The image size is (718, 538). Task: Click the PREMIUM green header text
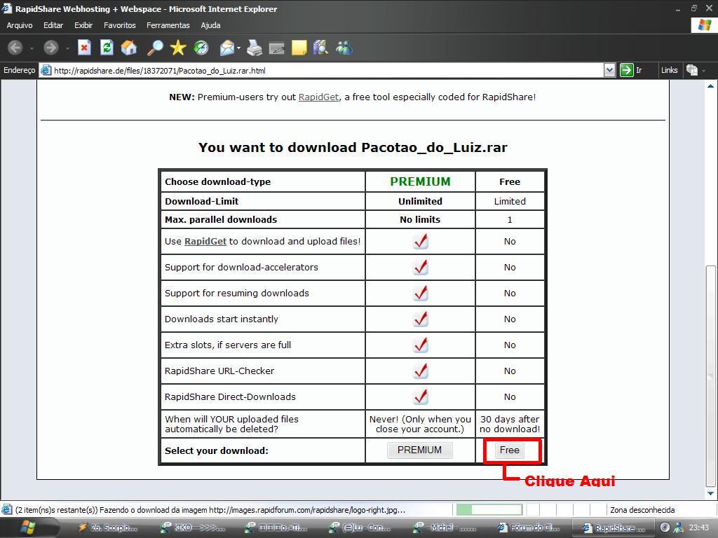420,181
